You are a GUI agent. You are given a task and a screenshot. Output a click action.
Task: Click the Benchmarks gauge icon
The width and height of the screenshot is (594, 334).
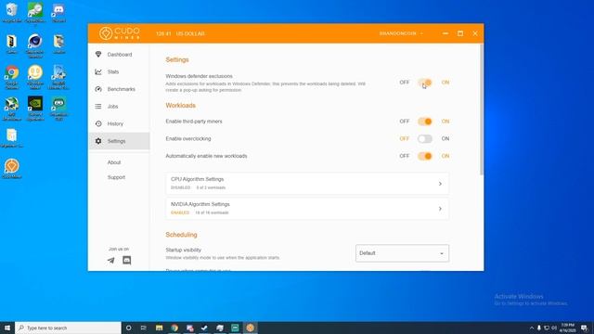[x=98, y=89]
